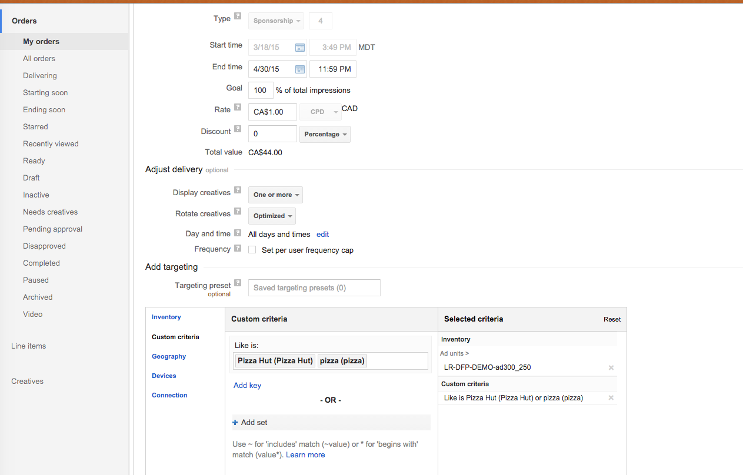Enable the per user frequency cap checkbox

[x=252, y=250]
